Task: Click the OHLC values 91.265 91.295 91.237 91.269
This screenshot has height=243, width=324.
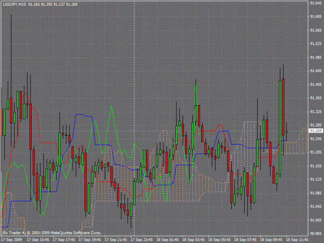Action: pos(53,4)
